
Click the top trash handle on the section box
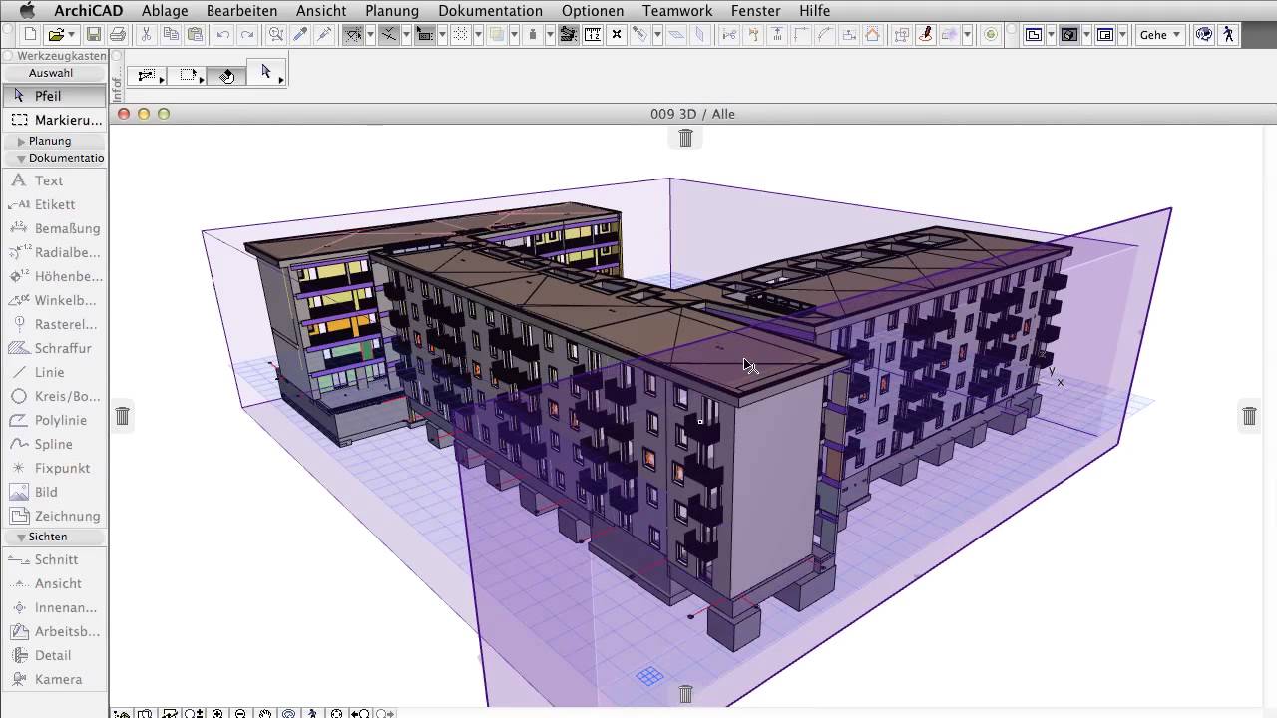click(685, 138)
